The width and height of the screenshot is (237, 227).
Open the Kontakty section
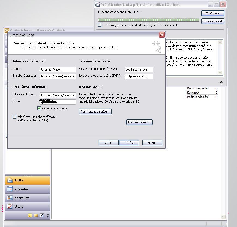(x=28, y=198)
